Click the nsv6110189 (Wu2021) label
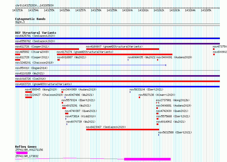The image size is (227, 162). [30, 73]
